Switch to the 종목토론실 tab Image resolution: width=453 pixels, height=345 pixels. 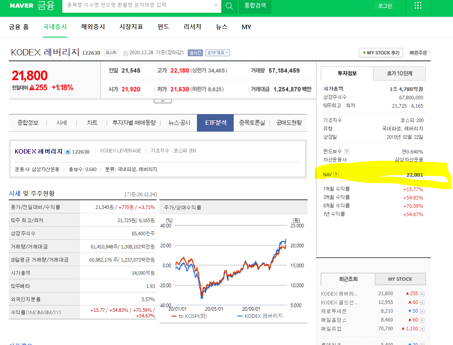252,123
